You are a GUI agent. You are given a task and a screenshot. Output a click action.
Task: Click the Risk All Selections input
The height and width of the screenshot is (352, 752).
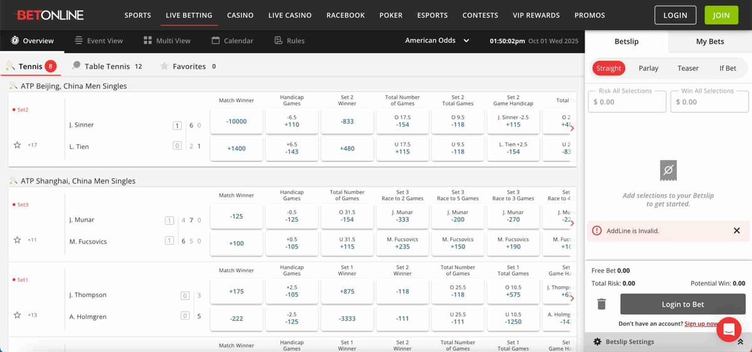(x=627, y=101)
